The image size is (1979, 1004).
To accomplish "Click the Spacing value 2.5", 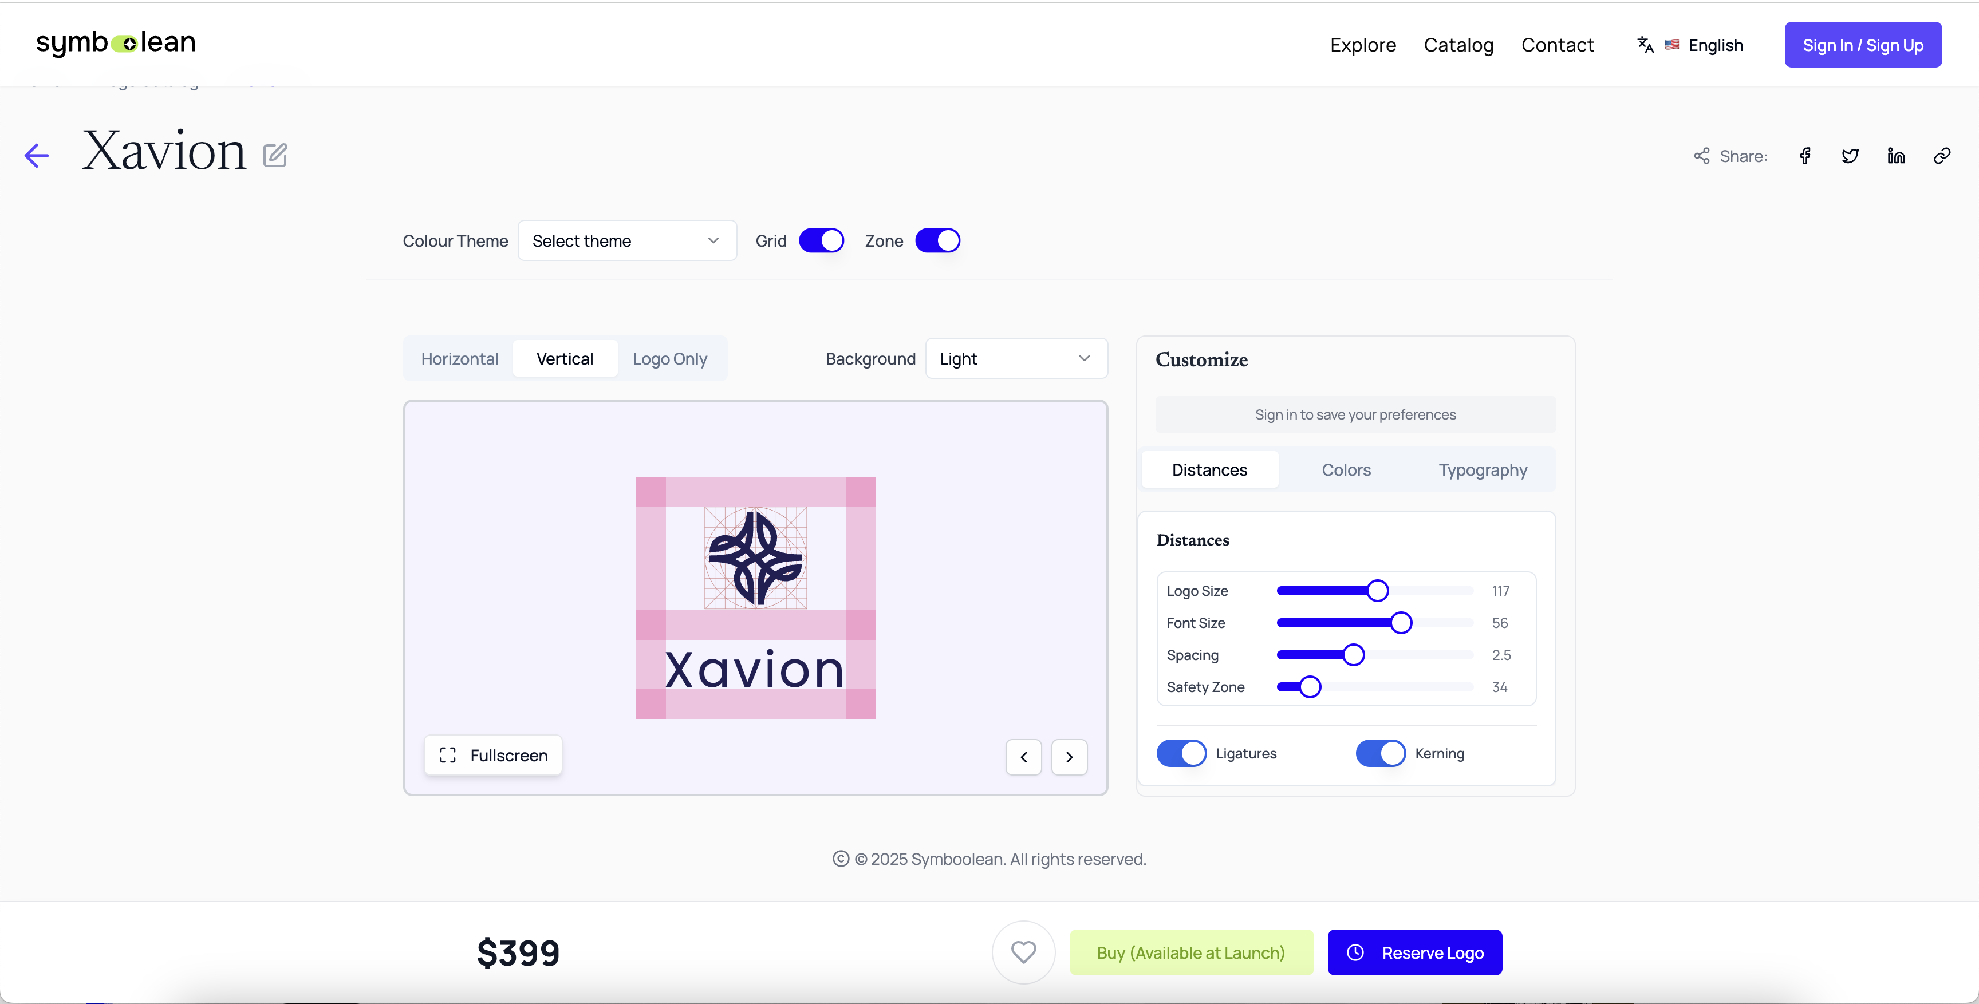I will coord(1501,655).
